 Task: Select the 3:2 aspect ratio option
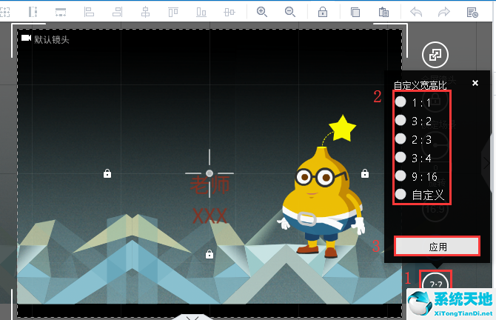pos(401,120)
